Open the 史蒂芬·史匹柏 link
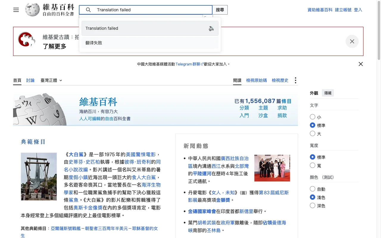The width and height of the screenshot is (381, 238). (84, 162)
